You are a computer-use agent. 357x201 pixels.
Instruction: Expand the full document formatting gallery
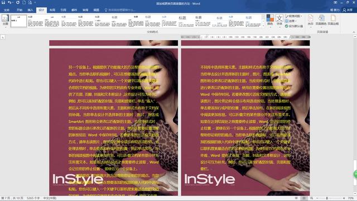[263, 26]
